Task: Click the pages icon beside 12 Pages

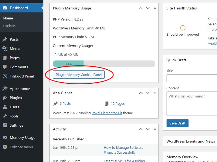Action: click(107, 104)
